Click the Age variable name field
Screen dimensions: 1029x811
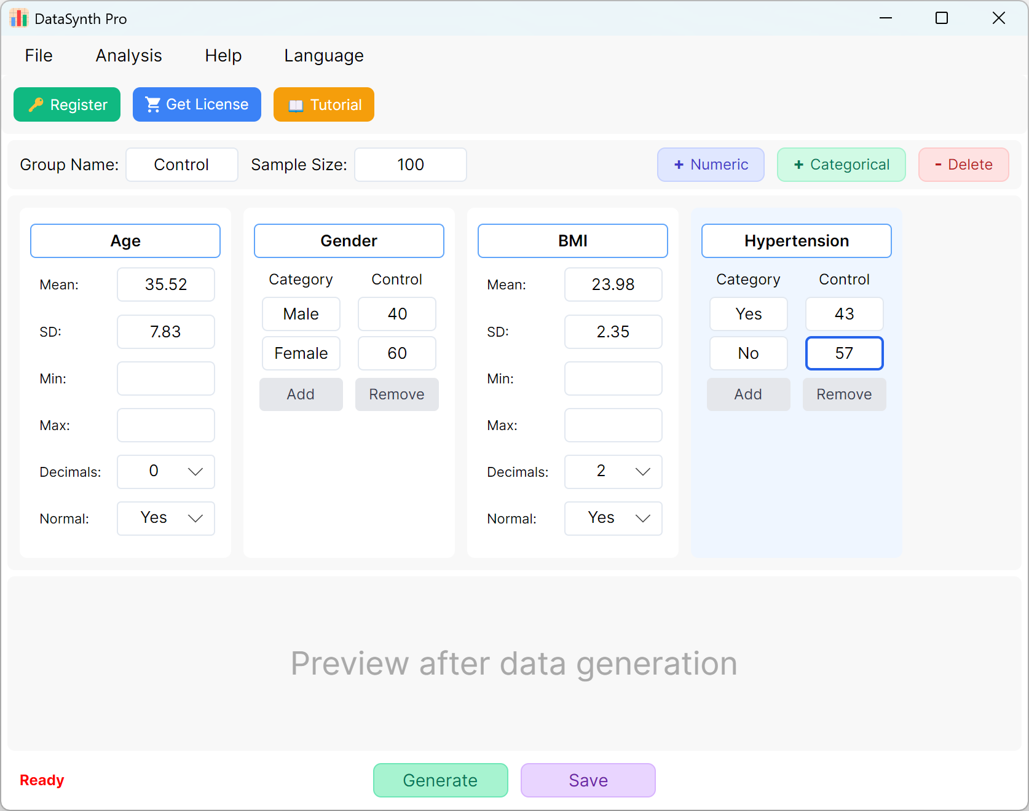(125, 241)
